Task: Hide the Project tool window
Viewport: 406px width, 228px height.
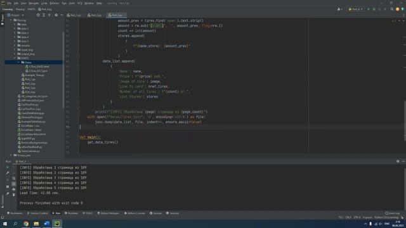Action: pos(62,15)
